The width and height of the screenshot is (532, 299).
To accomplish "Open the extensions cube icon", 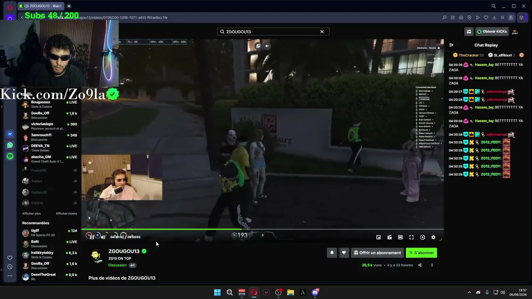I will pos(522,17).
